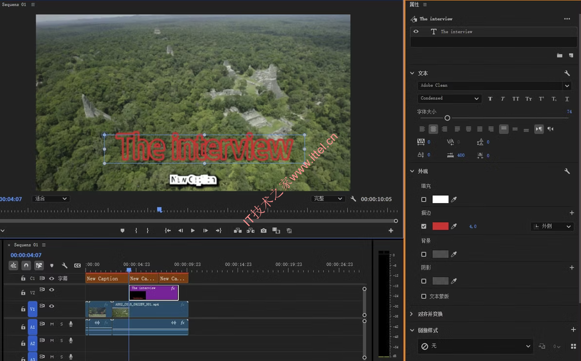The width and height of the screenshot is (581, 361).
Task: Enable the text mask (文本蒙版) checkbox
Action: click(424, 296)
